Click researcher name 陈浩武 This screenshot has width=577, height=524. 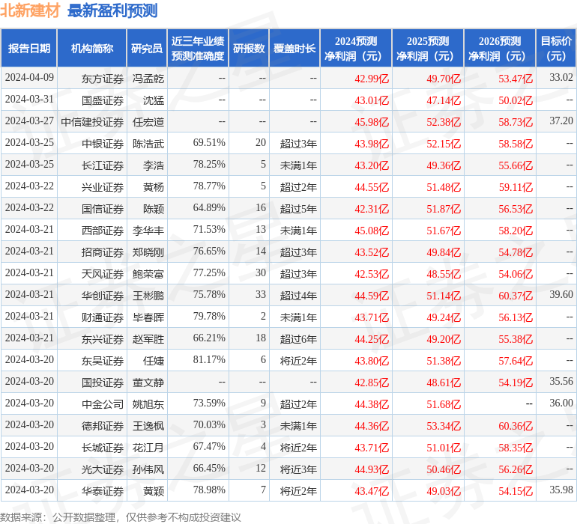[148, 144]
